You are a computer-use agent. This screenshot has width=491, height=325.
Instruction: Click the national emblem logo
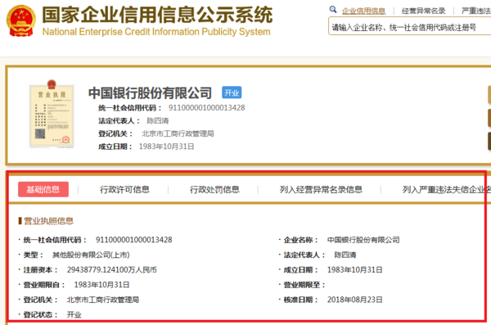[x=21, y=21]
